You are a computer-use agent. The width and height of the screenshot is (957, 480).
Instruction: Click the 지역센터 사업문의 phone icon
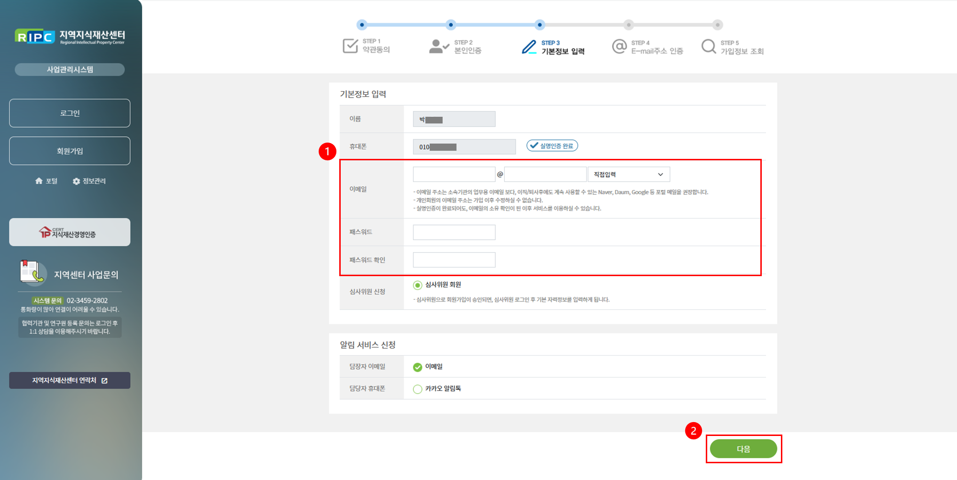point(33,272)
